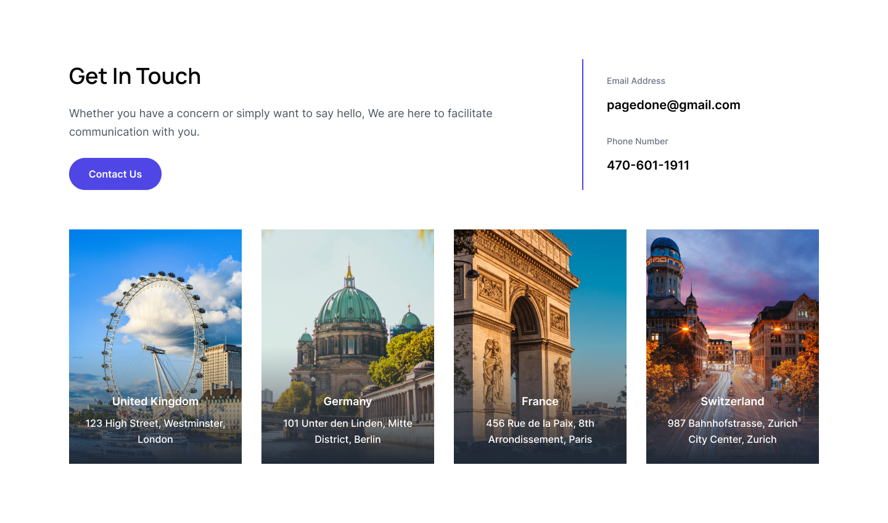This screenshot has height=523, width=888.
Task: Click the 123 High Street, Westminster address
Action: click(155, 431)
